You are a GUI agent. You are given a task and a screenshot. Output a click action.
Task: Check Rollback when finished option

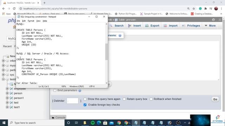click(151, 99)
